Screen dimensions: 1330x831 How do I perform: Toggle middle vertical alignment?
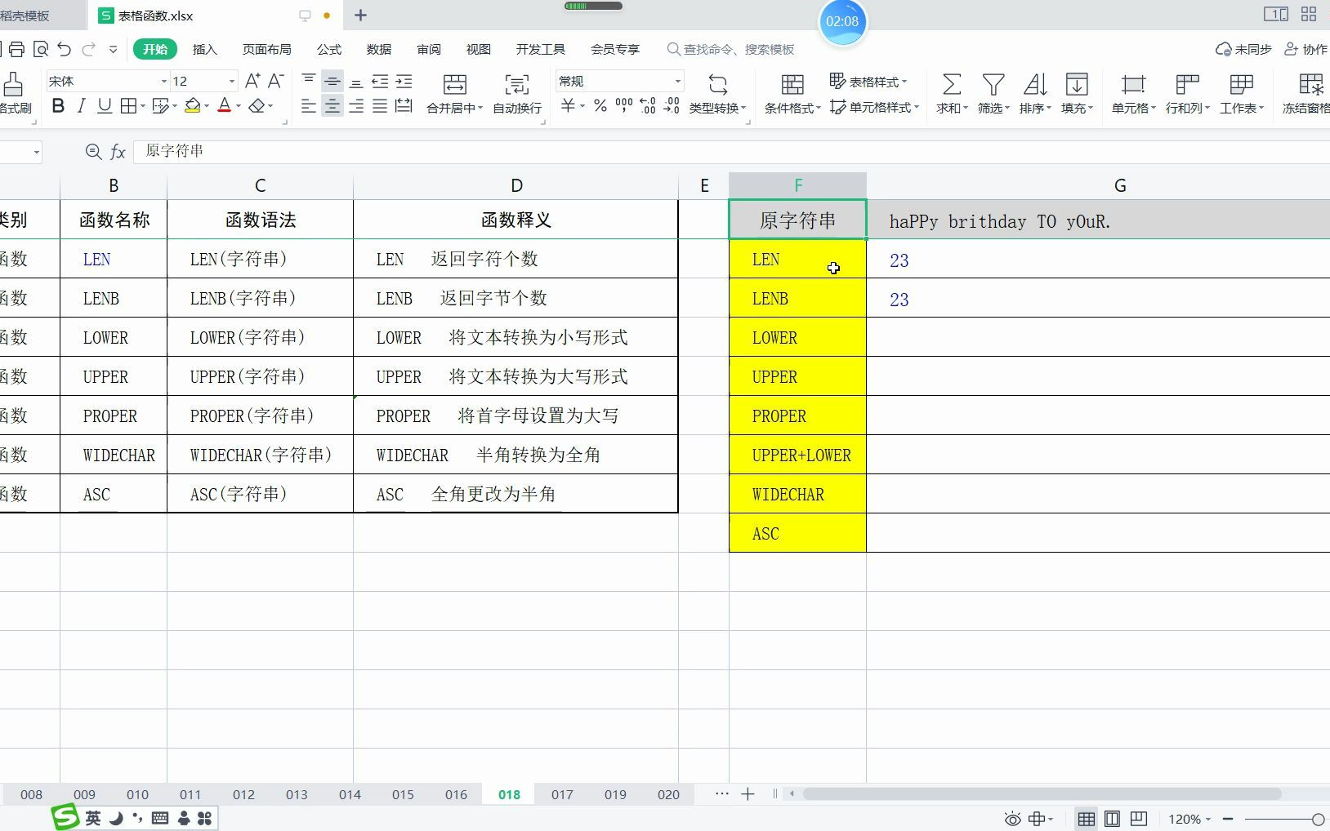click(332, 82)
